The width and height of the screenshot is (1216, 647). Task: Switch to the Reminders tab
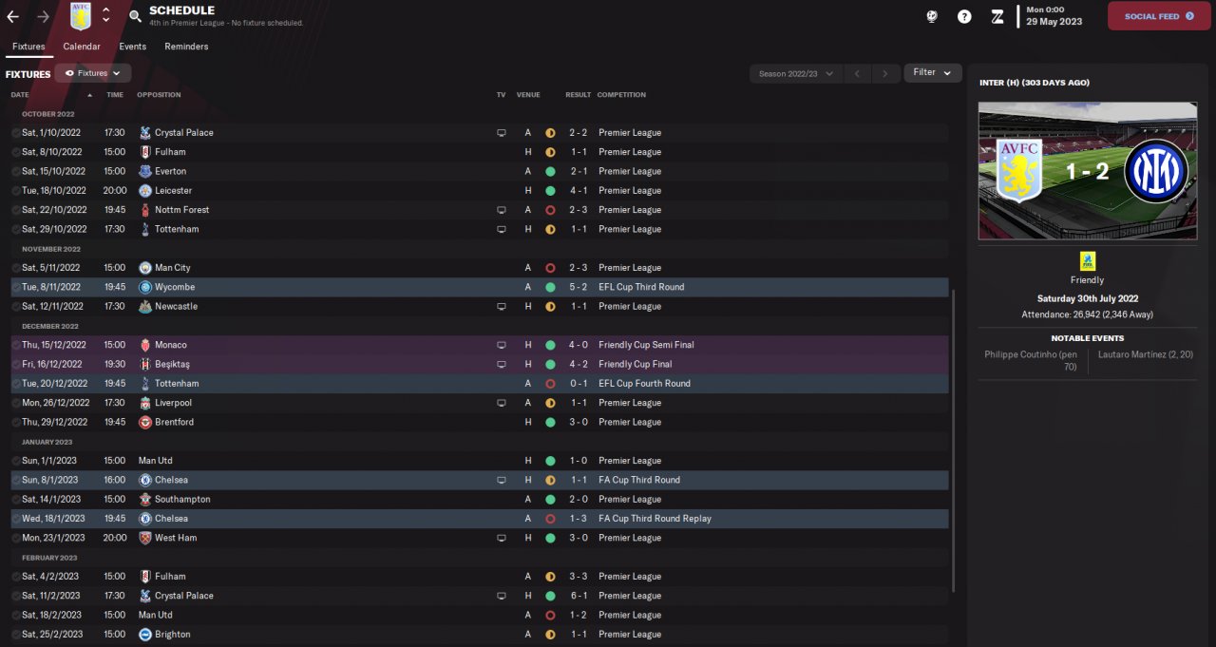(186, 47)
